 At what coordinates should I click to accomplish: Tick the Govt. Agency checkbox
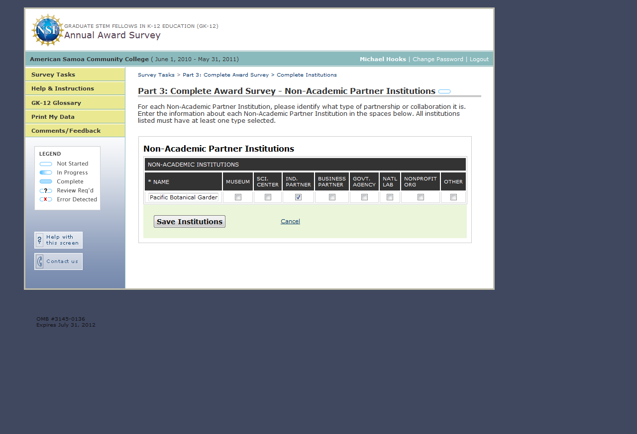364,197
